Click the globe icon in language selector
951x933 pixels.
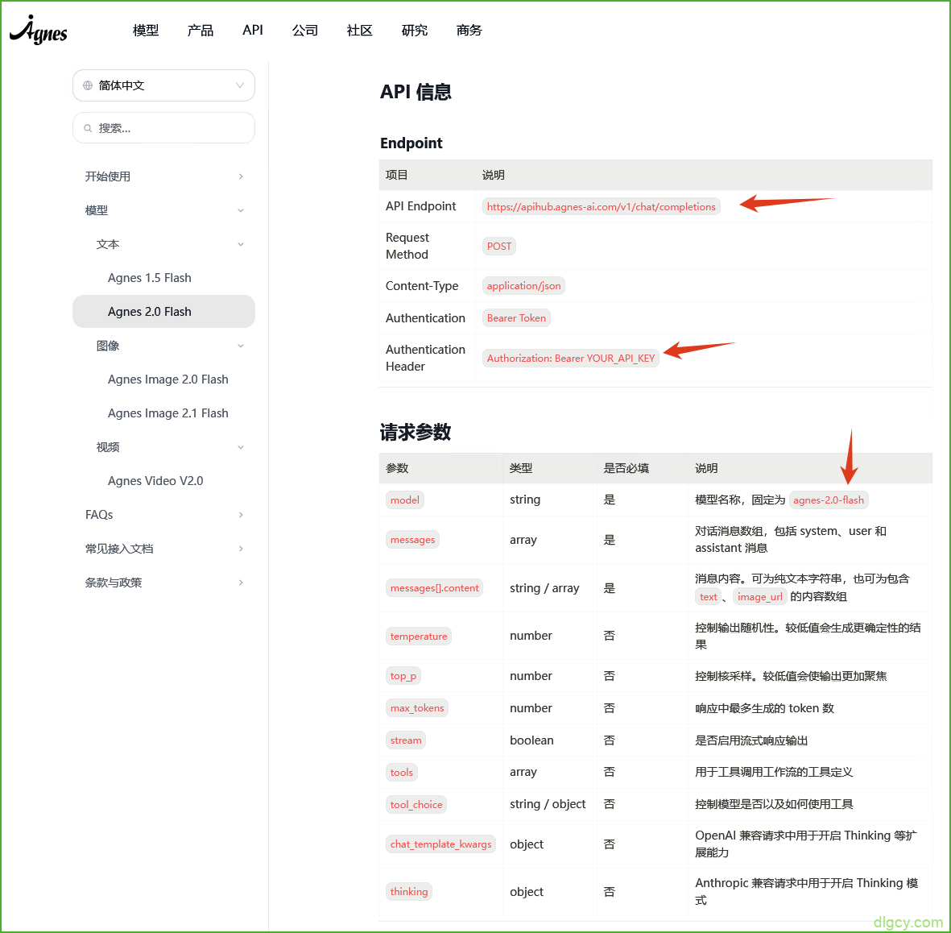pos(88,85)
